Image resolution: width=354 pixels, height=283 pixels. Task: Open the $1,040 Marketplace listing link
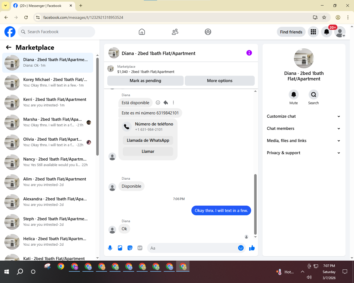tap(146, 72)
